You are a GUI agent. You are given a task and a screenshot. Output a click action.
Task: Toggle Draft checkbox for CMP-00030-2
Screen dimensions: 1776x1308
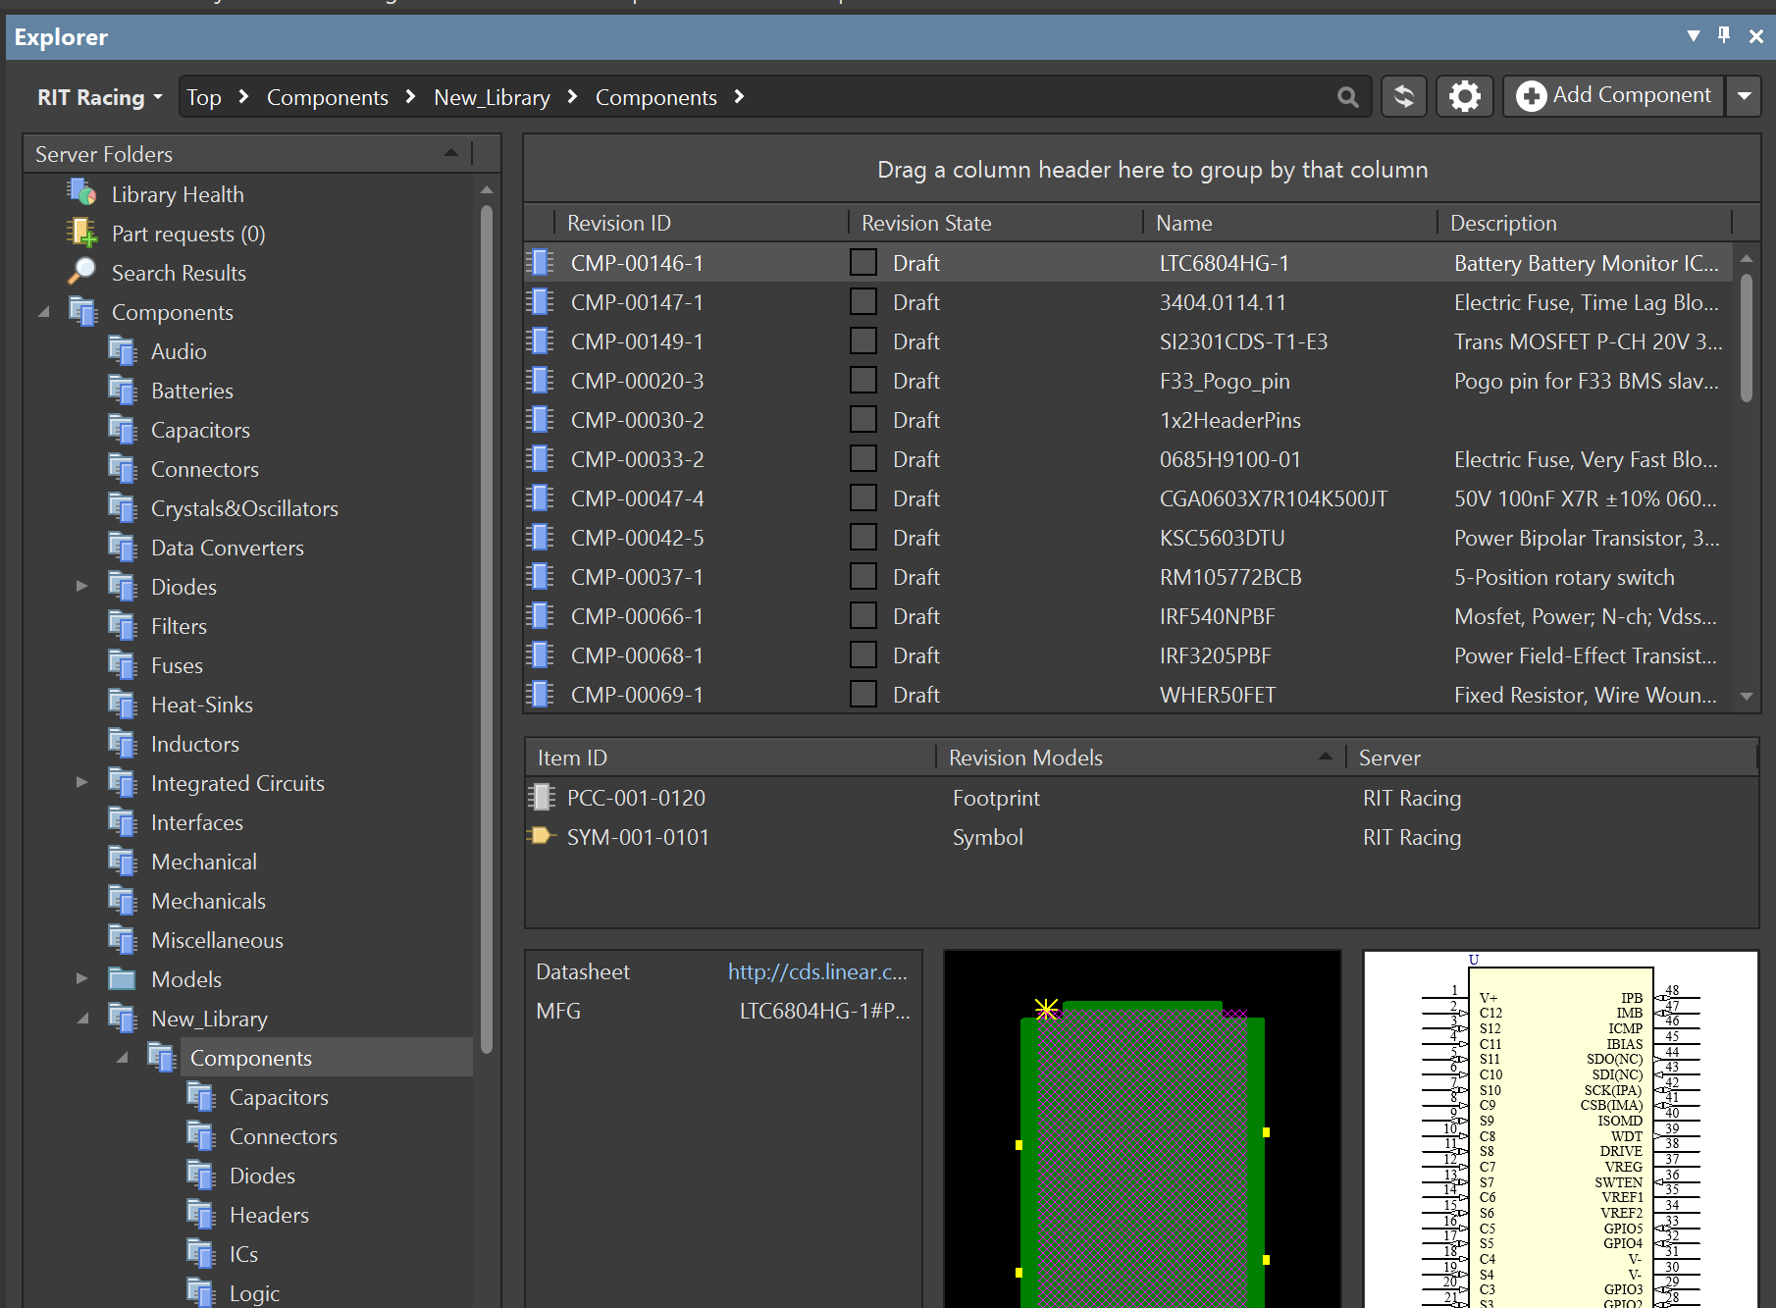863,419
